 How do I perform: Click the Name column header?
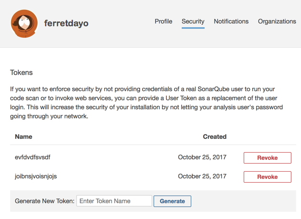(23, 136)
